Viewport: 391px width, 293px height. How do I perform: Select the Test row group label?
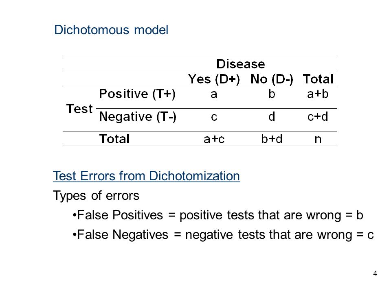(79, 109)
